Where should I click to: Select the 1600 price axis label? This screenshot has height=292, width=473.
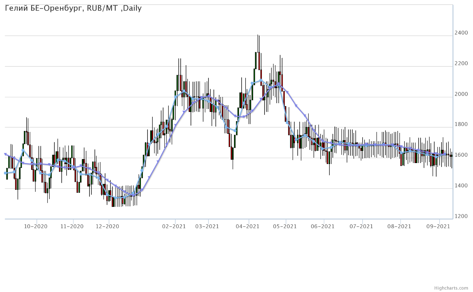(461, 155)
